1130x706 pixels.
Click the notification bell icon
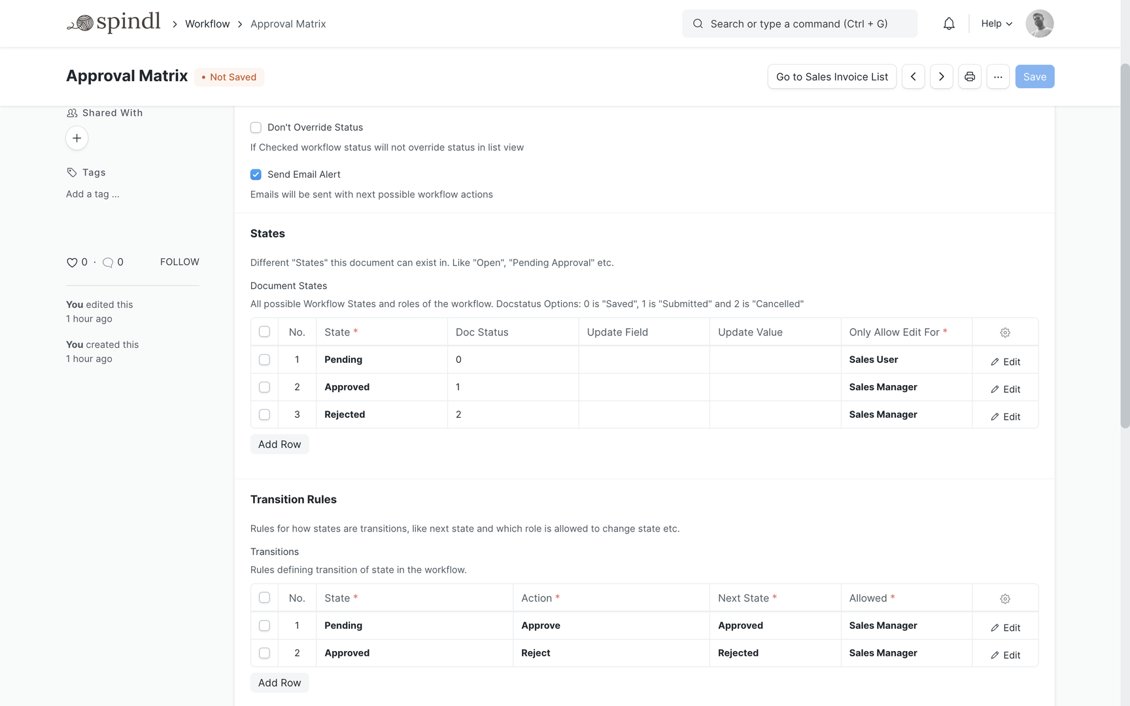click(x=949, y=23)
